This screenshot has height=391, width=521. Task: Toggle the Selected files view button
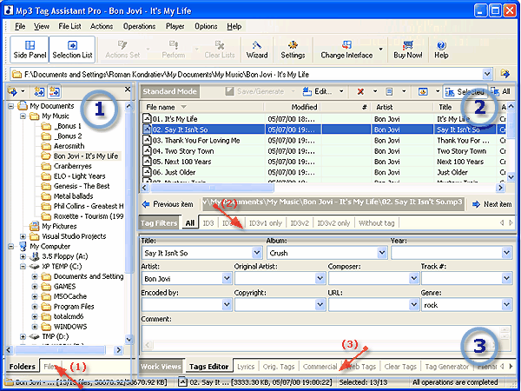click(x=465, y=91)
